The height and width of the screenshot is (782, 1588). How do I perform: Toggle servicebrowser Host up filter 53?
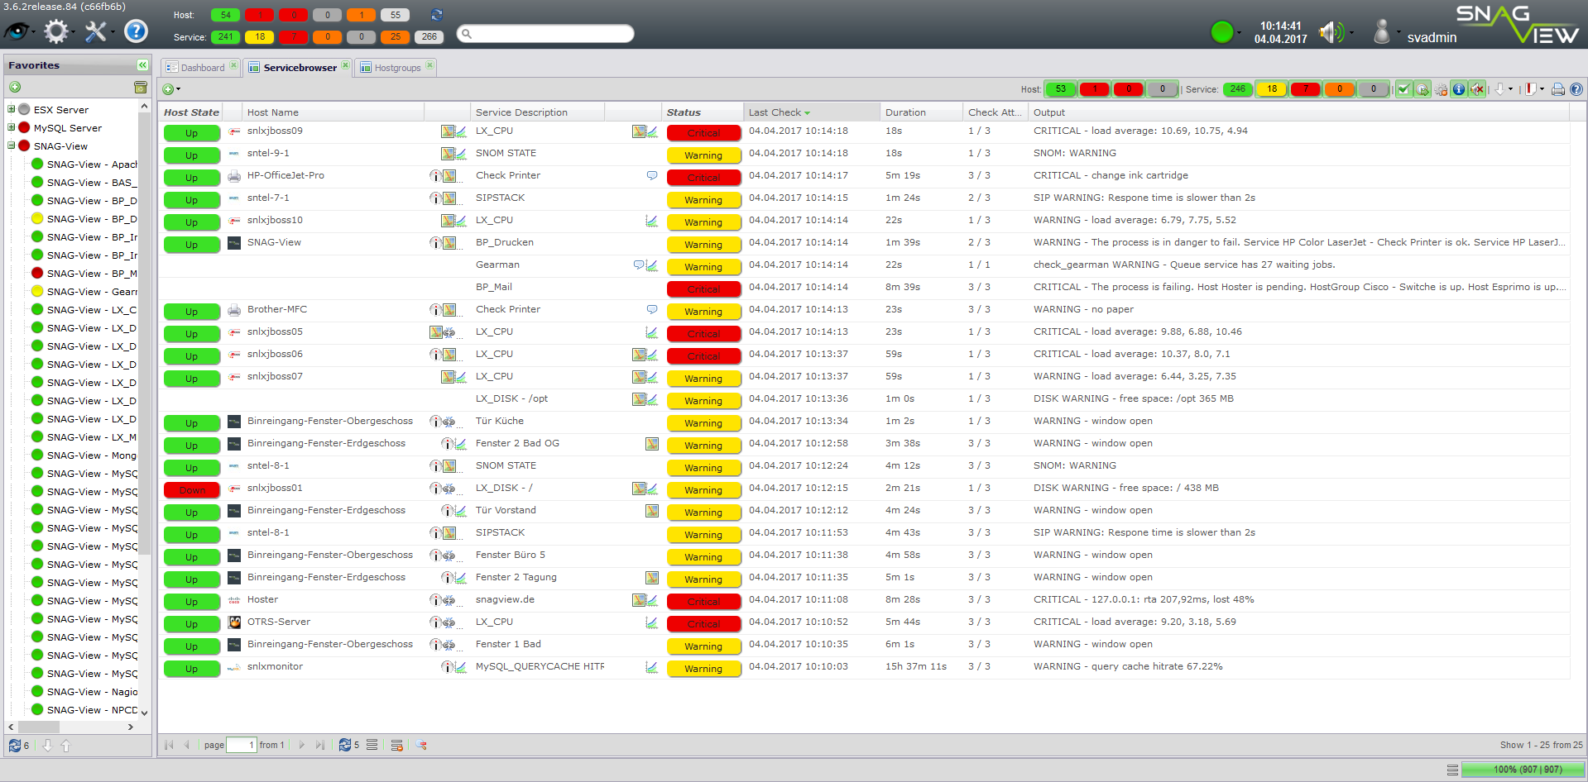coord(1061,89)
